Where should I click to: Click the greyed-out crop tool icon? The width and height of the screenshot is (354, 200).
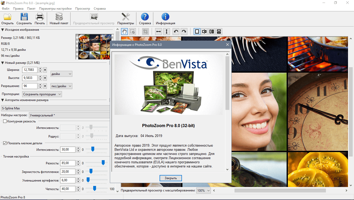(145, 32)
